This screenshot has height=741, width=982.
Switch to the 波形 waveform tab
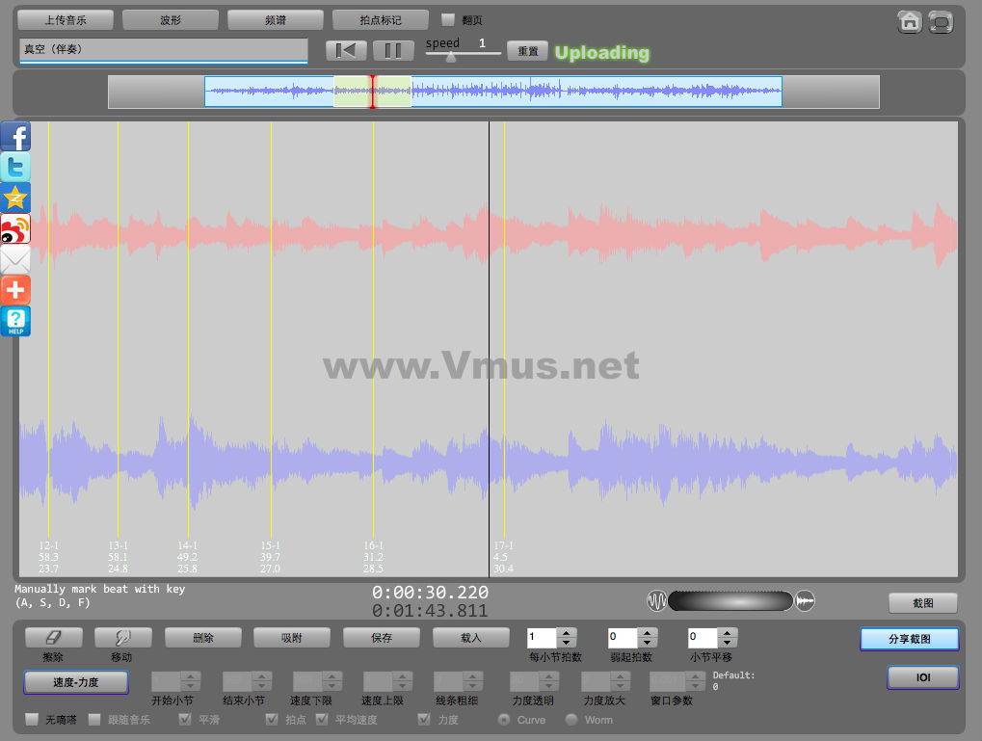point(171,20)
